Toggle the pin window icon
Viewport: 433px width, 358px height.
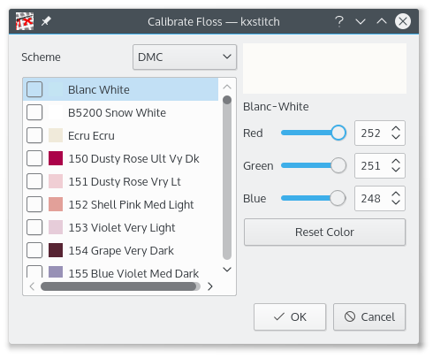click(x=46, y=21)
